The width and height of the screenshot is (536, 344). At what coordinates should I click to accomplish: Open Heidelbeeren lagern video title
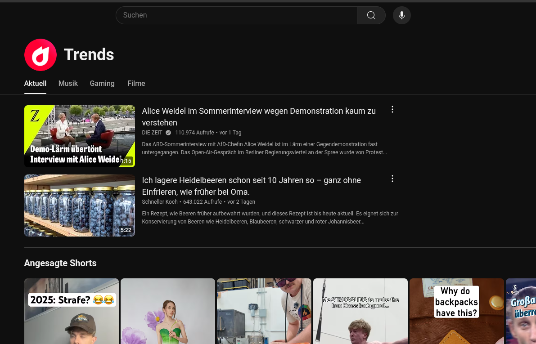pyautogui.click(x=251, y=186)
